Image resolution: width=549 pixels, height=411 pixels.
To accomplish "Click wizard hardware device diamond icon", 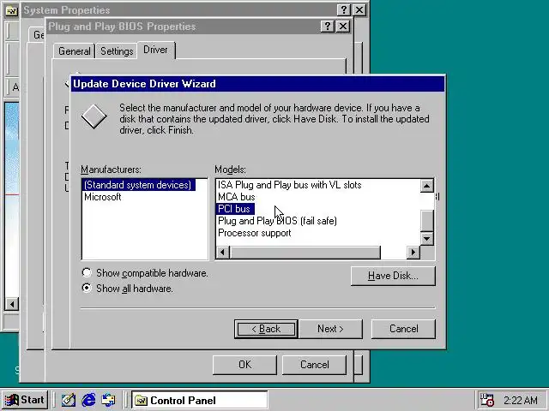I will tap(94, 116).
